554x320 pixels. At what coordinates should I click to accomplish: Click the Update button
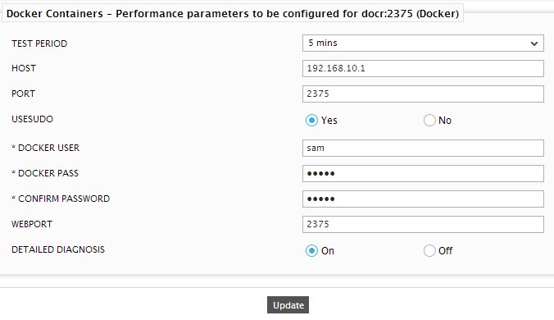[x=288, y=304]
